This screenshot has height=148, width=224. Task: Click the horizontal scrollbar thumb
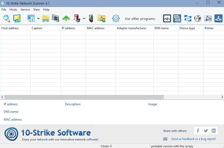point(84,97)
